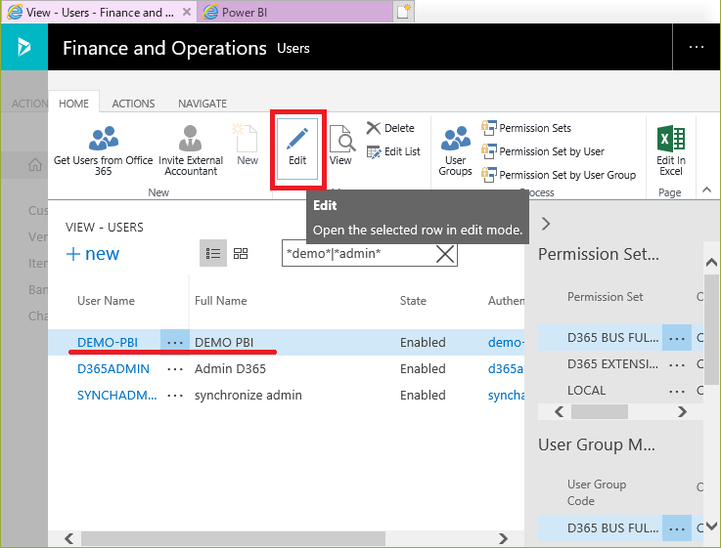The width and height of the screenshot is (721, 548).
Task: Open the syncha authentication email link
Action: coord(506,396)
